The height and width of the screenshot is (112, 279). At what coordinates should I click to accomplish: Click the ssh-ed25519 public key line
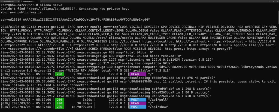pos(75,20)
